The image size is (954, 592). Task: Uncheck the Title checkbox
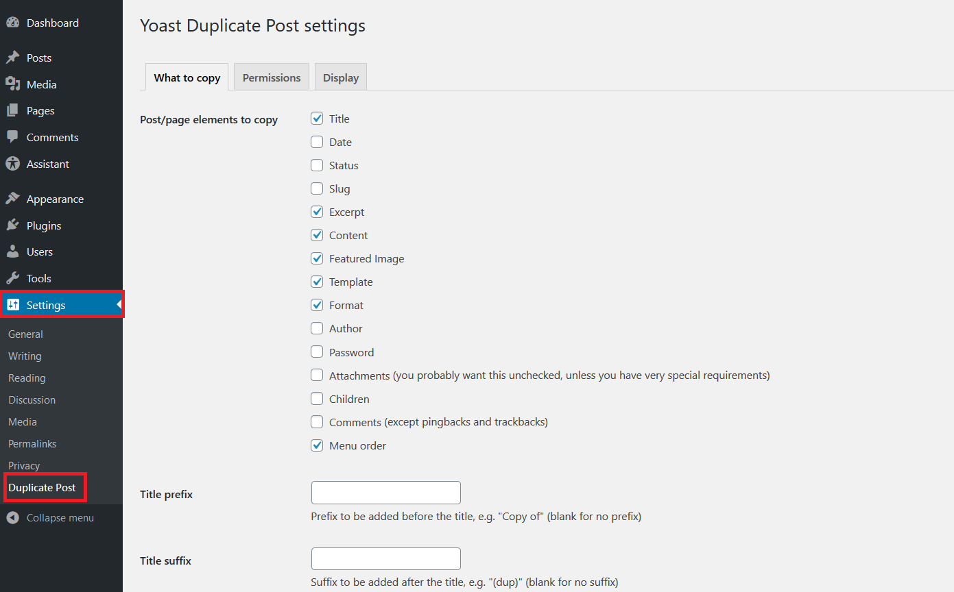pyautogui.click(x=317, y=119)
